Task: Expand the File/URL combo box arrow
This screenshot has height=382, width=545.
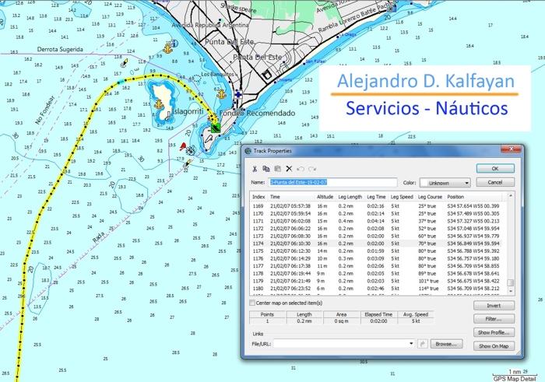Action: (411, 344)
